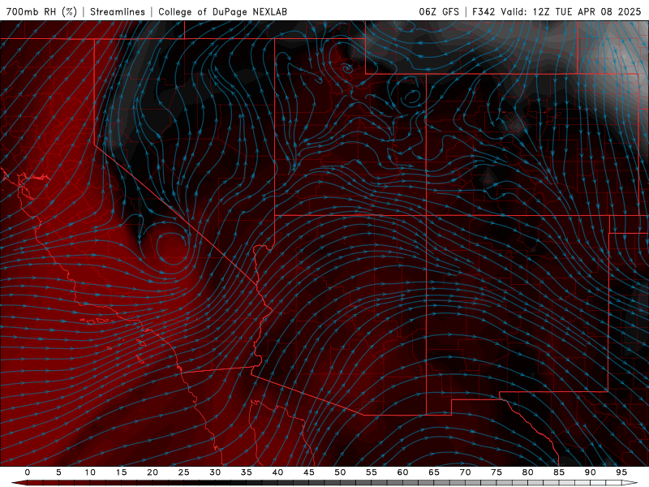This screenshot has height=487, width=649.
Task: Click the '85' value on the color scale
Action: 559,472
